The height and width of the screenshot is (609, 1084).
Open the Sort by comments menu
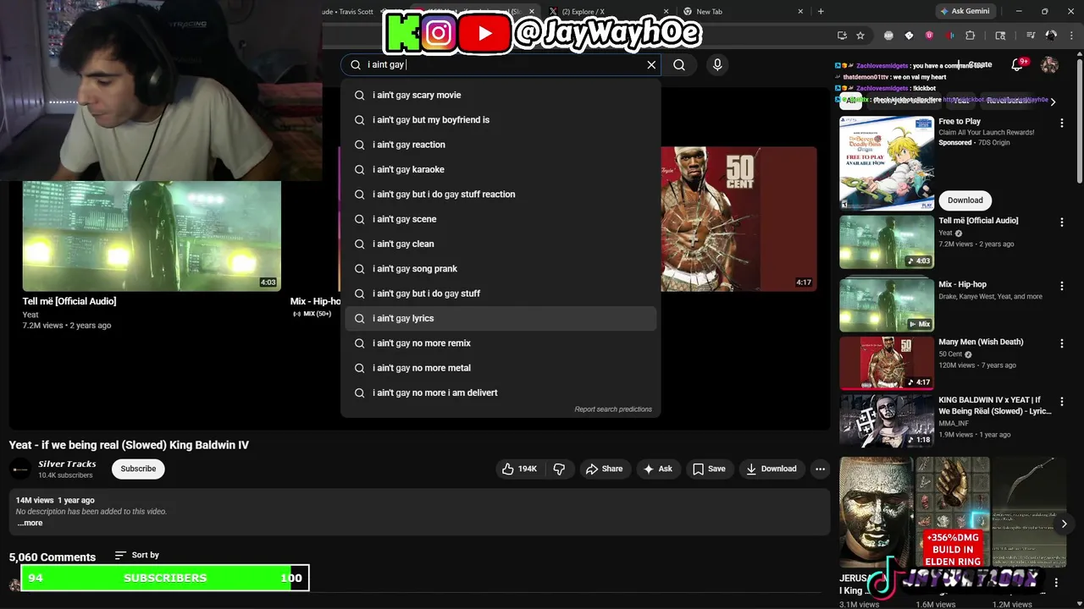[137, 555]
